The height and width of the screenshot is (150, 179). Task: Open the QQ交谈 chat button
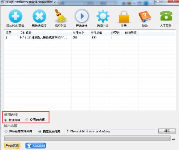12,146
